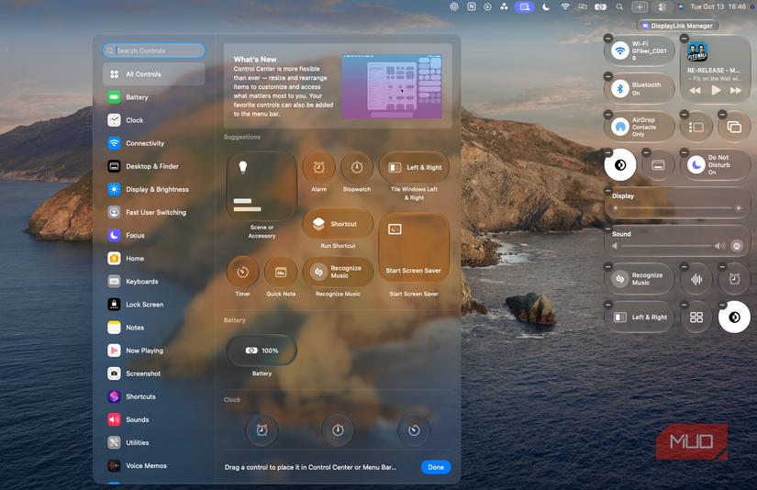Viewport: 757px width, 490px height.
Task: Click Wi-Fi icon in menu bar
Action: pyautogui.click(x=565, y=6)
